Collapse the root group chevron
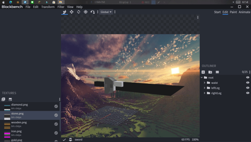 click(x=202, y=78)
